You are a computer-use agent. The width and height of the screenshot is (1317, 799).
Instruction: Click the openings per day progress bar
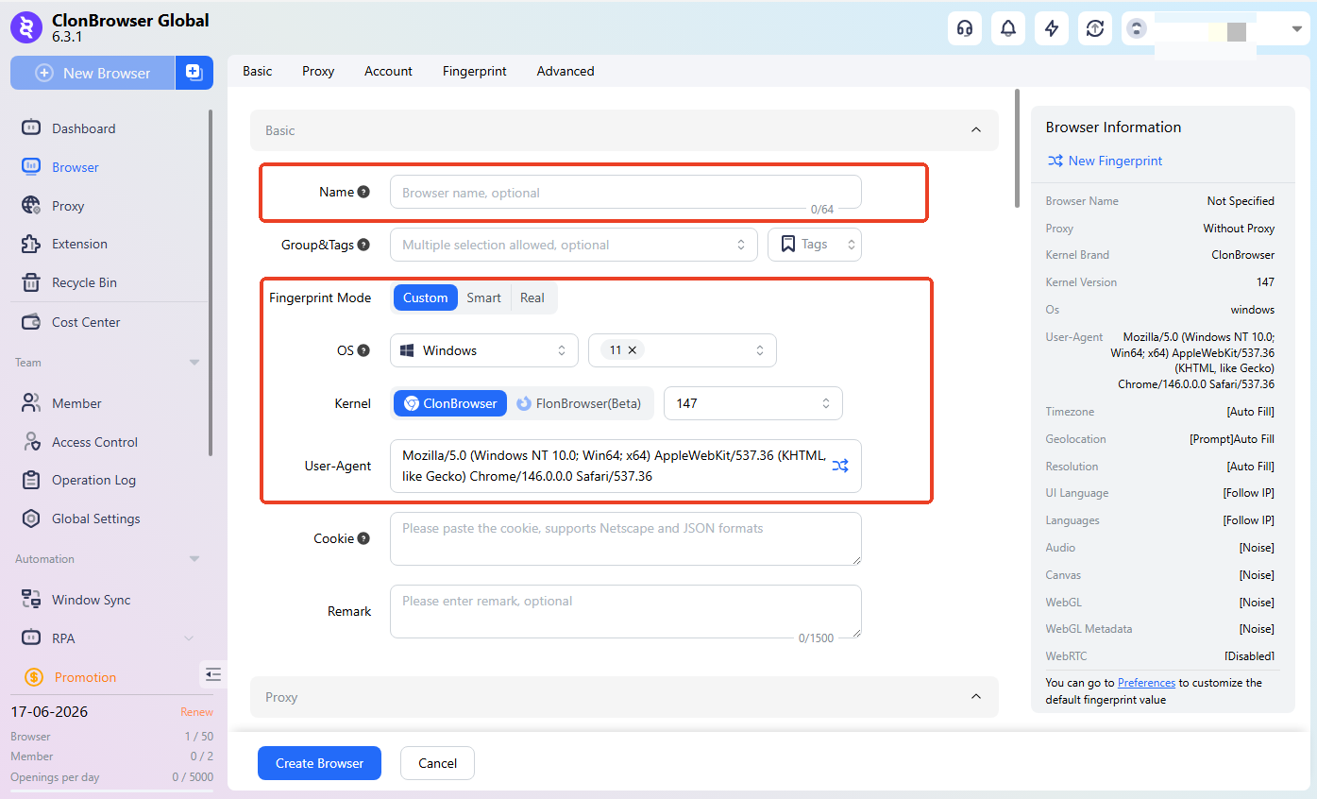pyautogui.click(x=111, y=790)
